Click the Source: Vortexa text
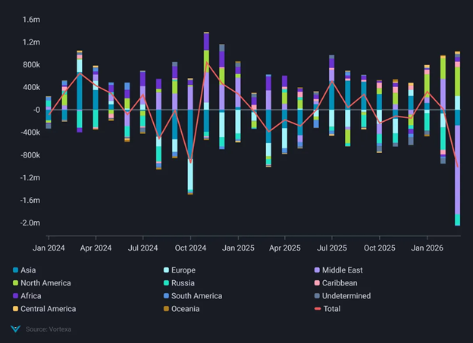Image resolution: width=473 pixels, height=343 pixels. (49, 329)
